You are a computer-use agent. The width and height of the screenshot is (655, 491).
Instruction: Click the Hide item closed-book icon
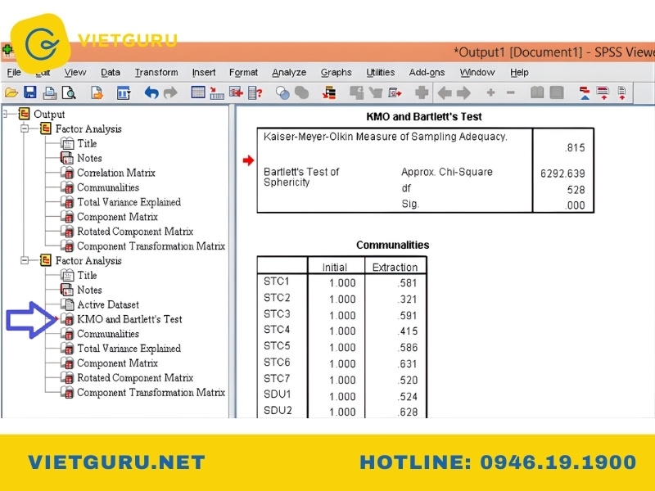(557, 92)
